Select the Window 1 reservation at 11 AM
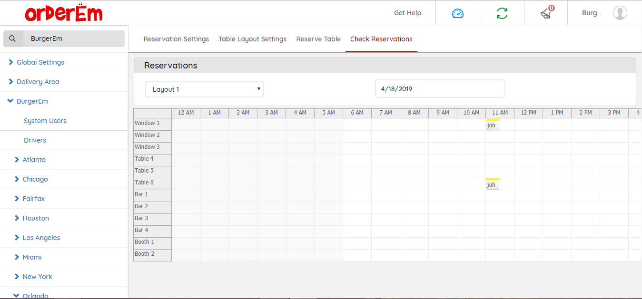The width and height of the screenshot is (642, 299). pyautogui.click(x=492, y=125)
